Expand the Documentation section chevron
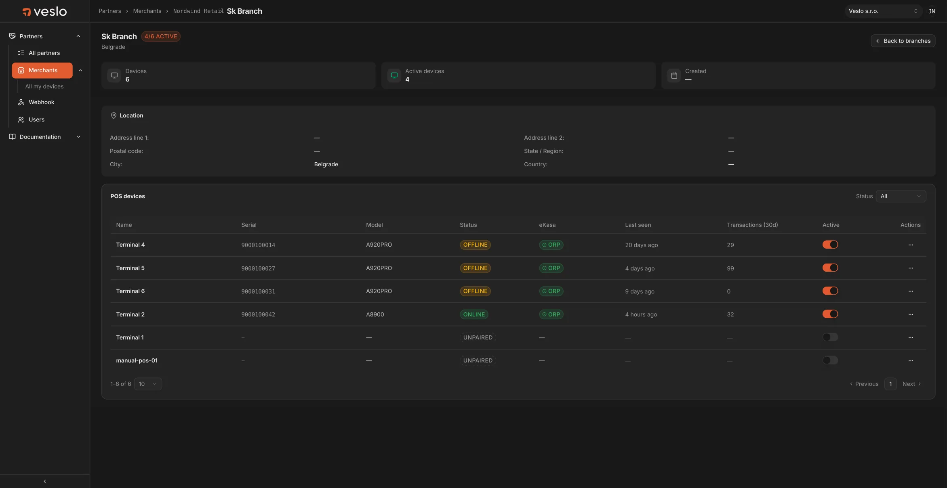 (78, 137)
